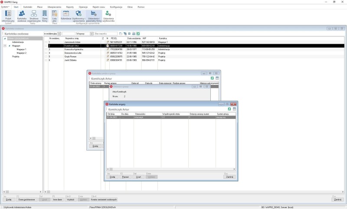Open the Kalendarze ribbon icon

pyautogui.click(x=66, y=16)
